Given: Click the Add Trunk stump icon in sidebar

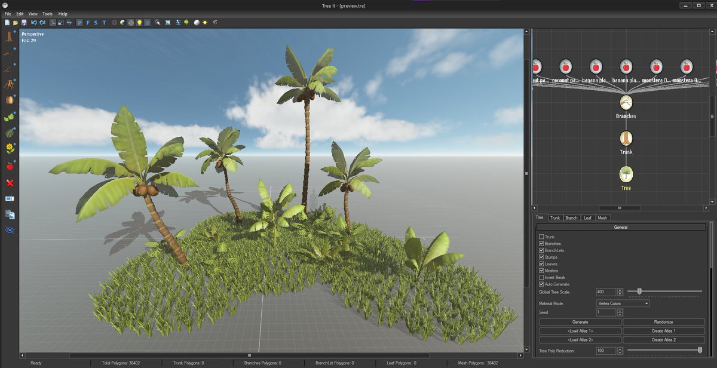Looking at the screenshot, I should pos(10,37).
